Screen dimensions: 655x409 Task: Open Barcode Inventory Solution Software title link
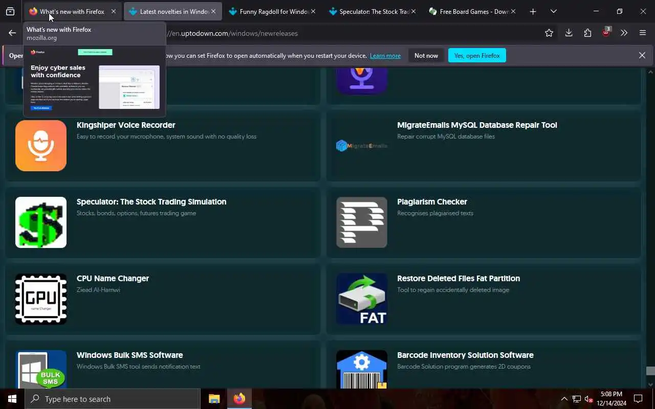465,355
